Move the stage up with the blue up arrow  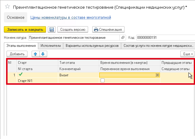[36, 54]
